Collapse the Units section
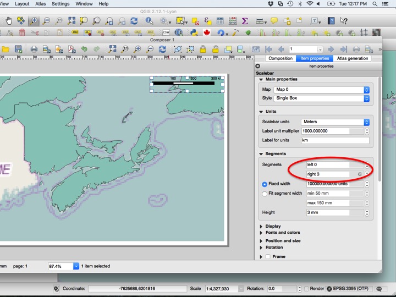Screen dimensions: 396x297 (x=261, y=112)
